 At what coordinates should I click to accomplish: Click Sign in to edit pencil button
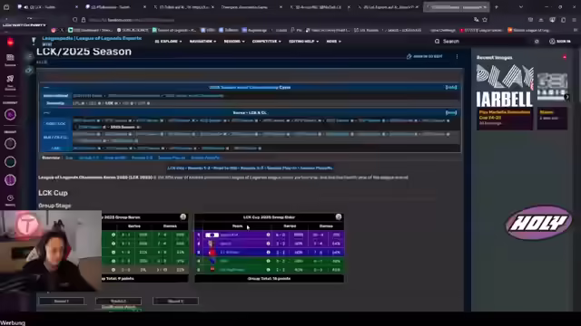click(x=424, y=56)
